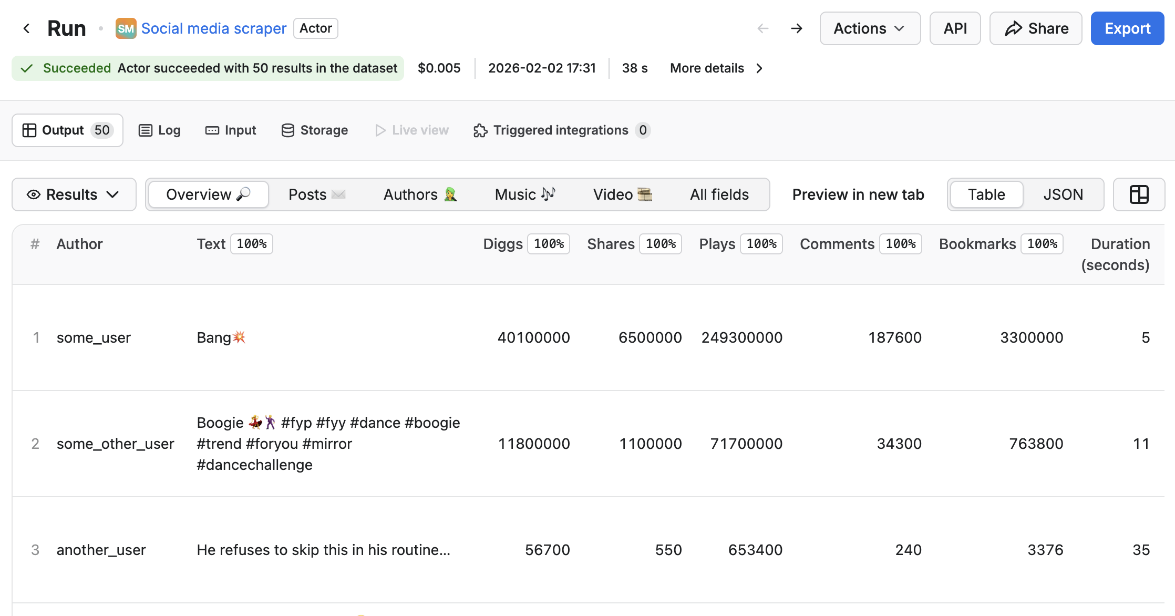The width and height of the screenshot is (1175, 616).
Task: Click the Diggs column header
Action: click(502, 244)
